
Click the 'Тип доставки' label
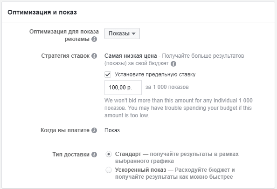pyautogui.click(x=71, y=154)
